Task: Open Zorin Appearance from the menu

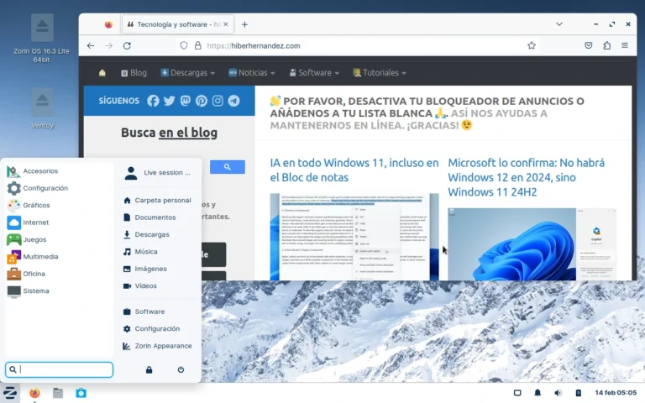Action: (163, 346)
